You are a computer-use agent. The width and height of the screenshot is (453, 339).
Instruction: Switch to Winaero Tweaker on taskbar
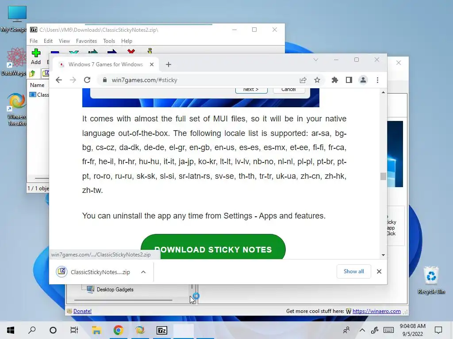(140, 330)
